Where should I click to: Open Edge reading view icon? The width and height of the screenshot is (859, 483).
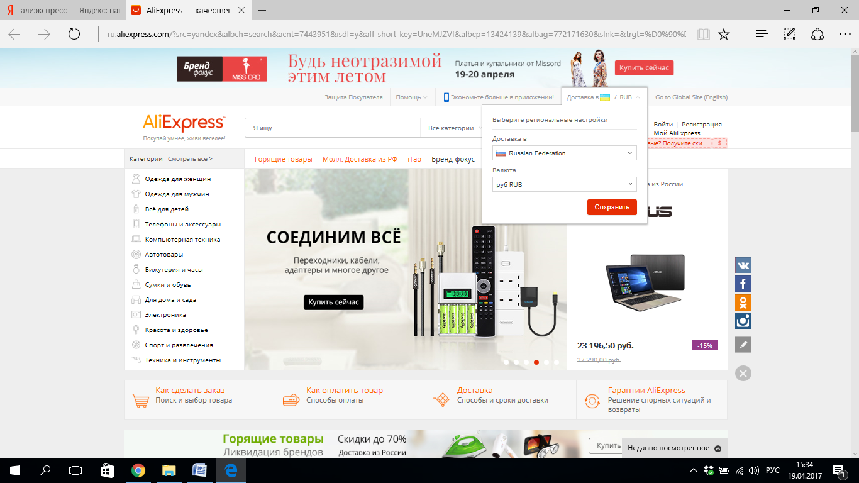704,35
